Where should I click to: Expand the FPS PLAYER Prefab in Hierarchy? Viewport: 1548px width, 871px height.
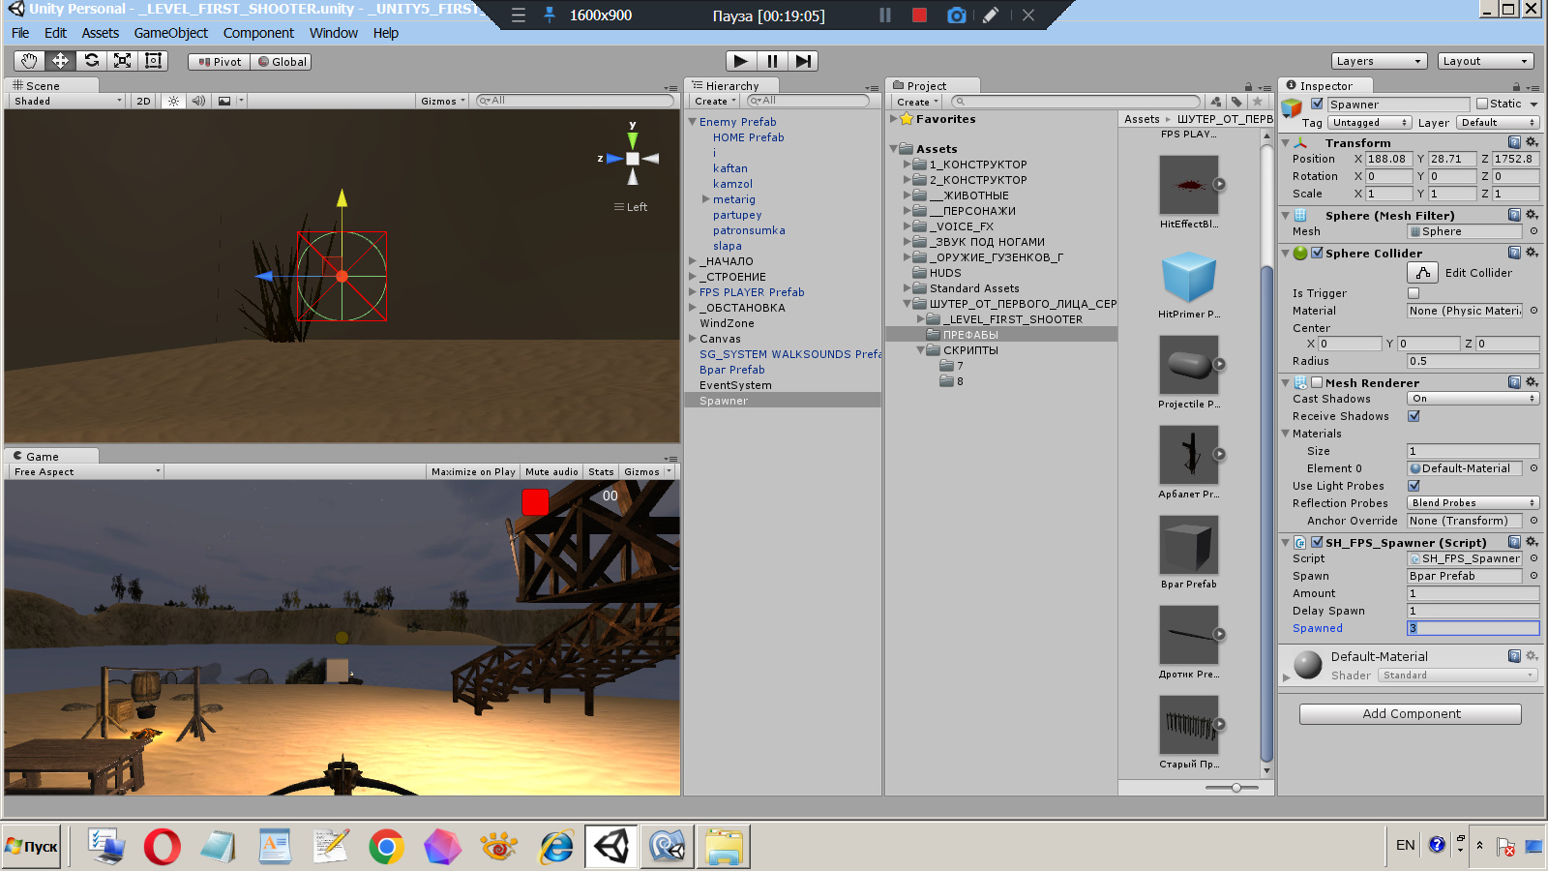[x=692, y=291]
